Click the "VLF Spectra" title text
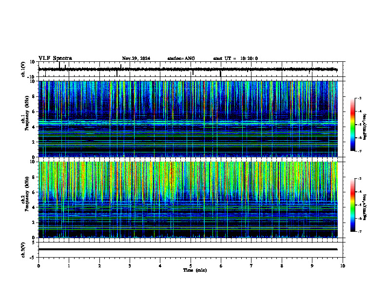The width and height of the screenshot is (386, 298). (x=55, y=58)
